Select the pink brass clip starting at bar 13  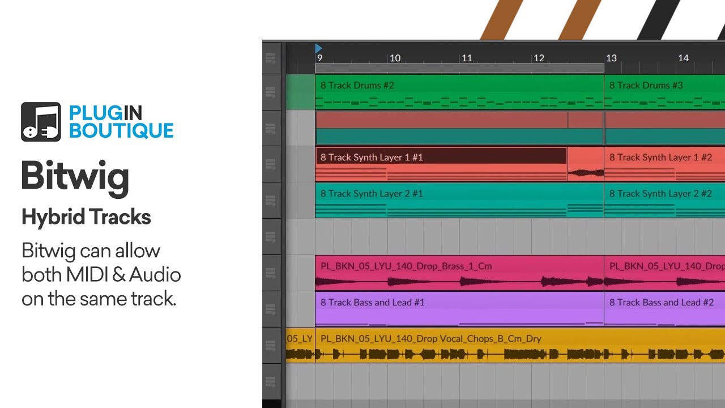tap(664, 273)
